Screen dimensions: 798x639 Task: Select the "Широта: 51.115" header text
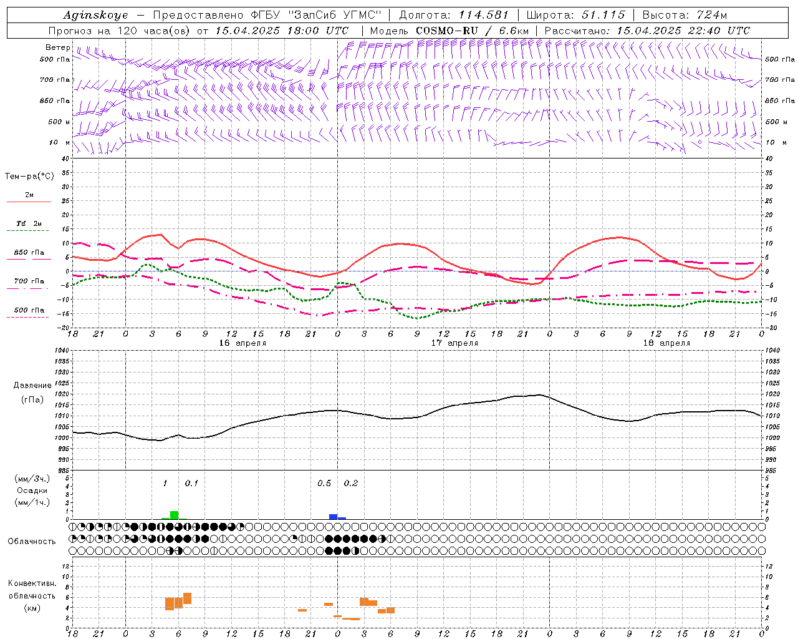click(575, 15)
